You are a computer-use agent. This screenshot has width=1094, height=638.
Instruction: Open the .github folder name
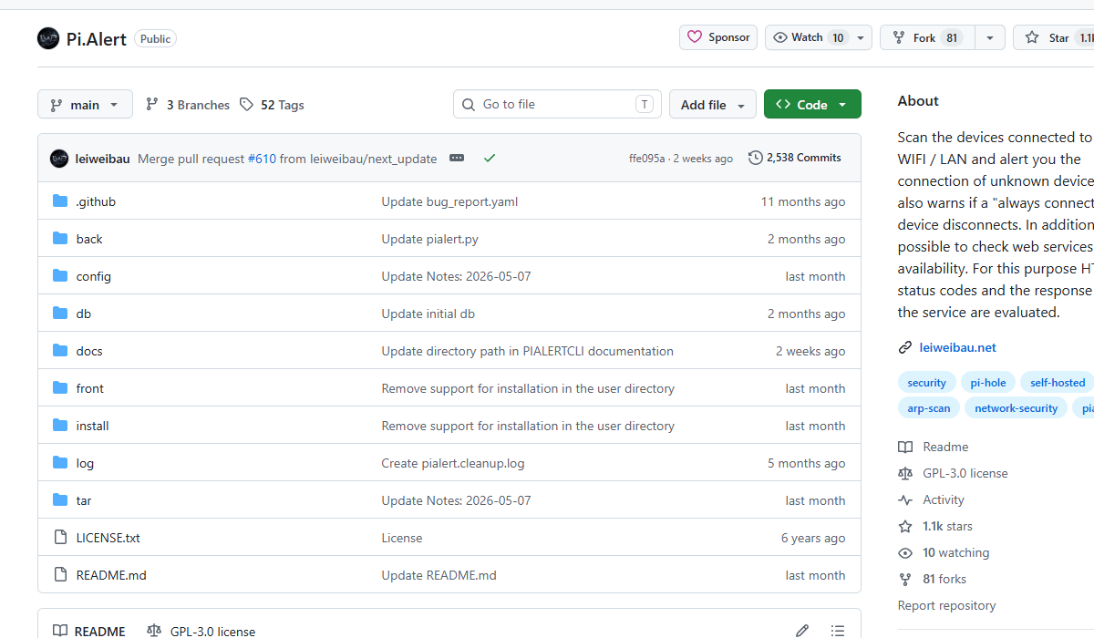coord(96,201)
